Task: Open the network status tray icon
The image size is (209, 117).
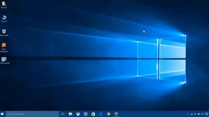Action: click(x=192, y=114)
